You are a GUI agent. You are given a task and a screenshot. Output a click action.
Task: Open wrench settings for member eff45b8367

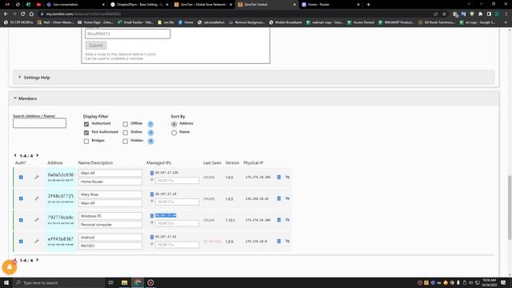point(37,242)
